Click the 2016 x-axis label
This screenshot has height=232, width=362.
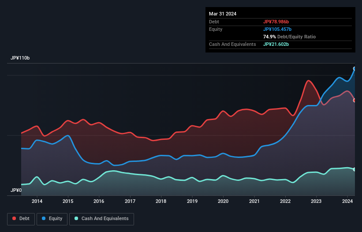(99, 201)
